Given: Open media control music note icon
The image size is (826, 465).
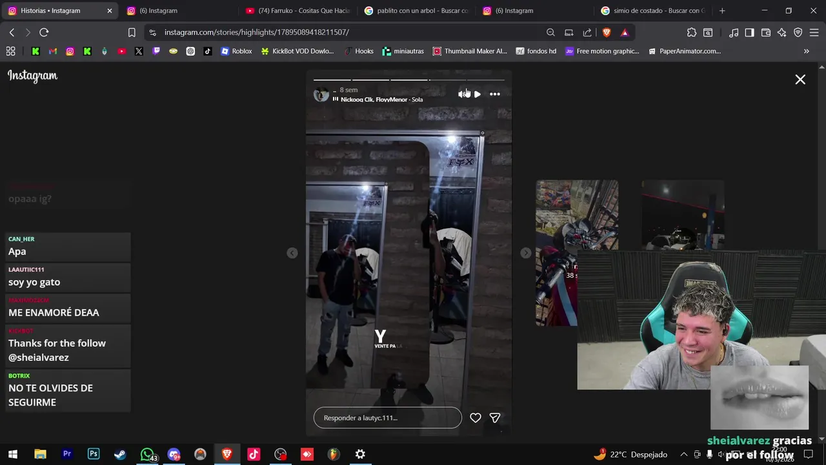Looking at the screenshot, I should [734, 32].
